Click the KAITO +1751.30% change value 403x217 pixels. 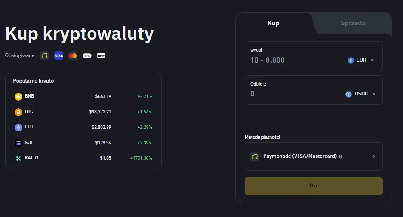tap(141, 158)
